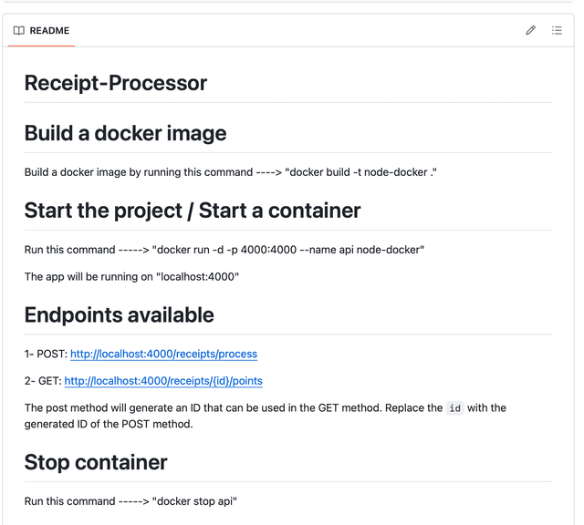Click 'Start the project / Start a container' heading

tap(193, 211)
